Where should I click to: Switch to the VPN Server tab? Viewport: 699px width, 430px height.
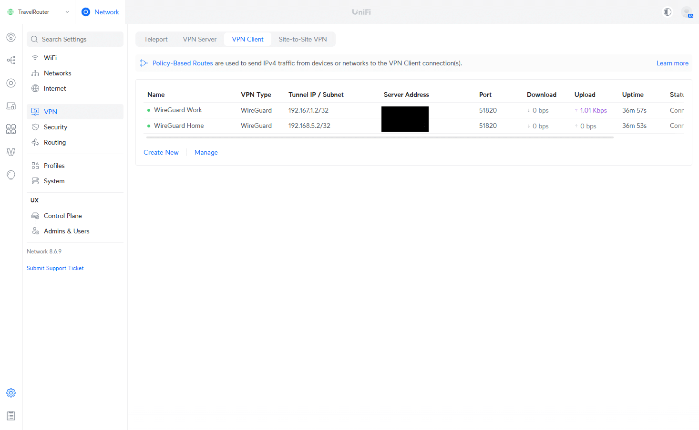pos(200,39)
